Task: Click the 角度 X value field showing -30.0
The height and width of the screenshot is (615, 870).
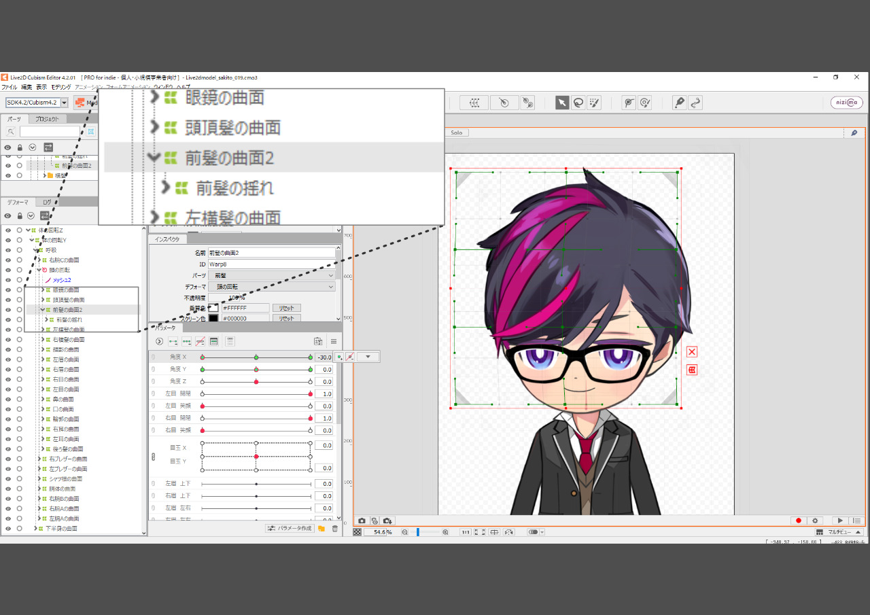Action: (x=324, y=357)
